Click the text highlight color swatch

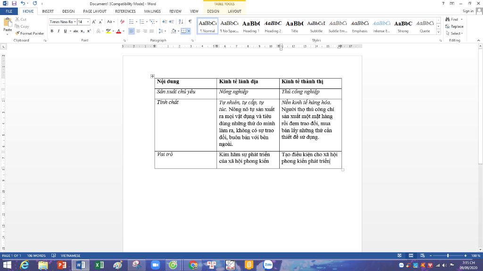pos(108,31)
